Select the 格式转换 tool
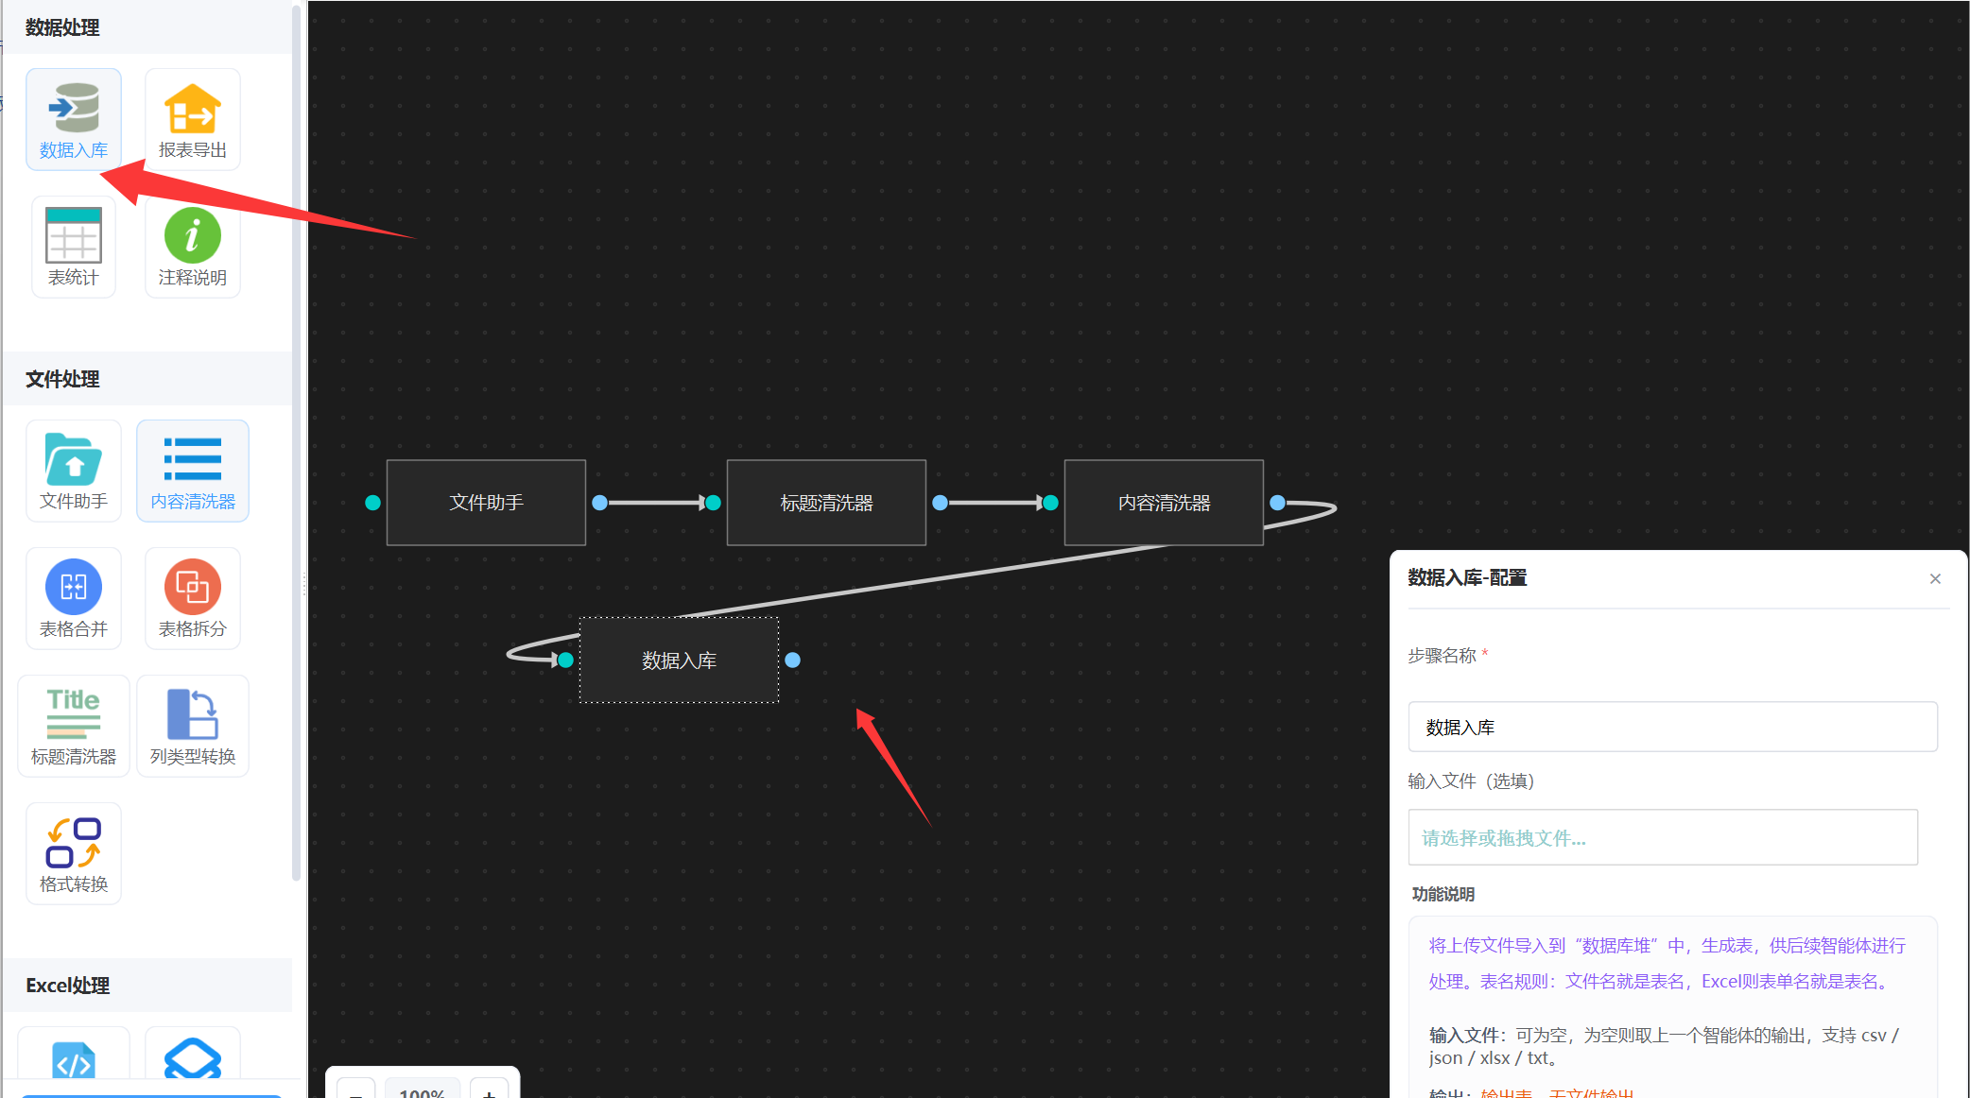The width and height of the screenshot is (1970, 1098). [x=74, y=853]
